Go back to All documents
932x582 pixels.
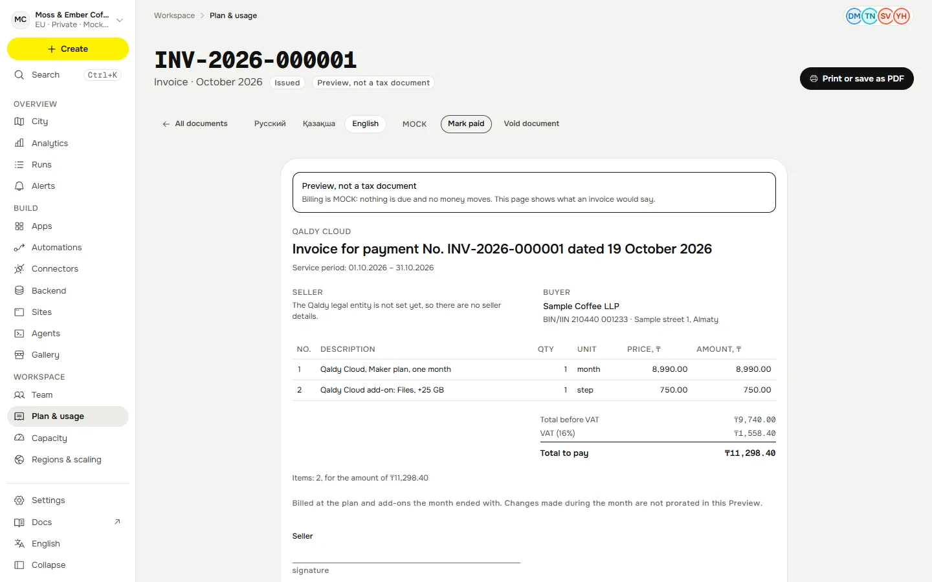195,124
